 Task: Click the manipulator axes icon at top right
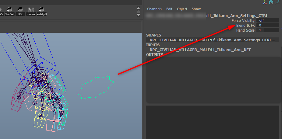pos(264,2)
